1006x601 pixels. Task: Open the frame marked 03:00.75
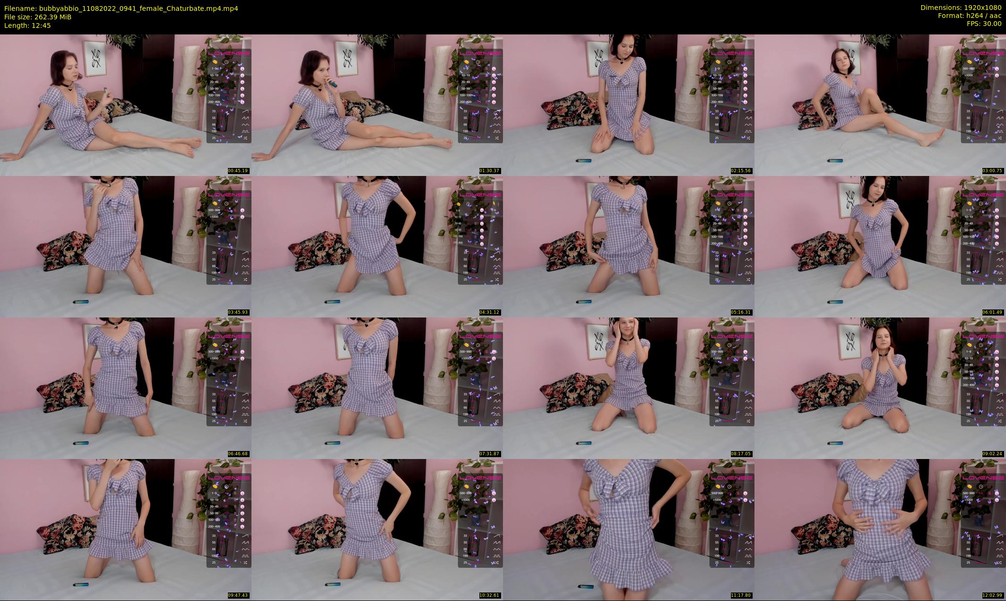click(880, 105)
